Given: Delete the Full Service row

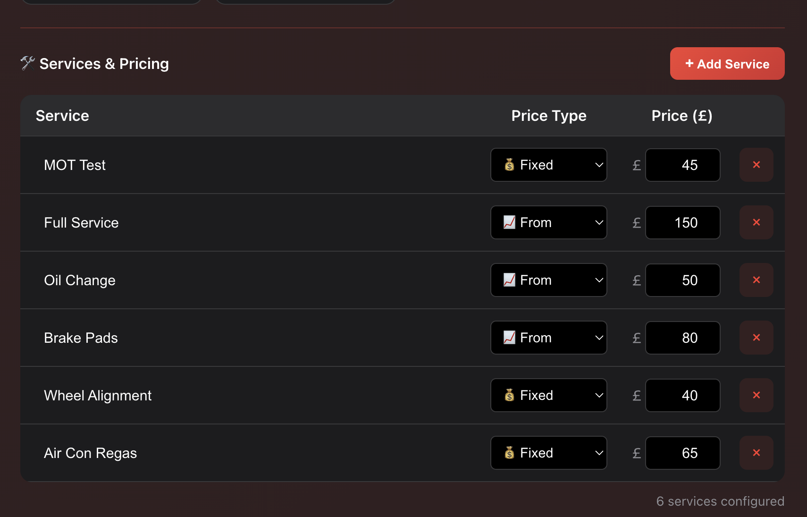Looking at the screenshot, I should 756,222.
